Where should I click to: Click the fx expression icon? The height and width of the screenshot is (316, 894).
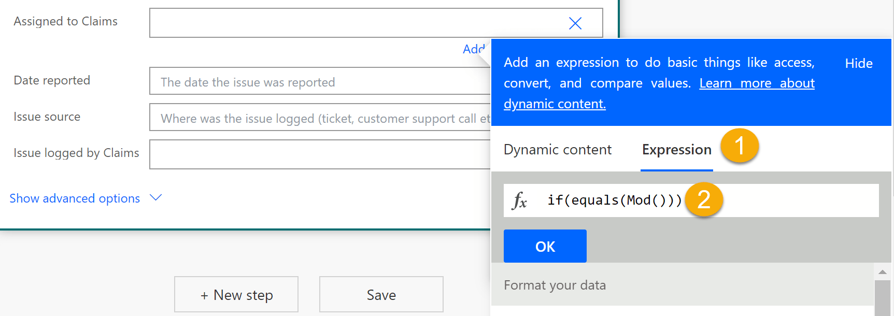point(519,200)
